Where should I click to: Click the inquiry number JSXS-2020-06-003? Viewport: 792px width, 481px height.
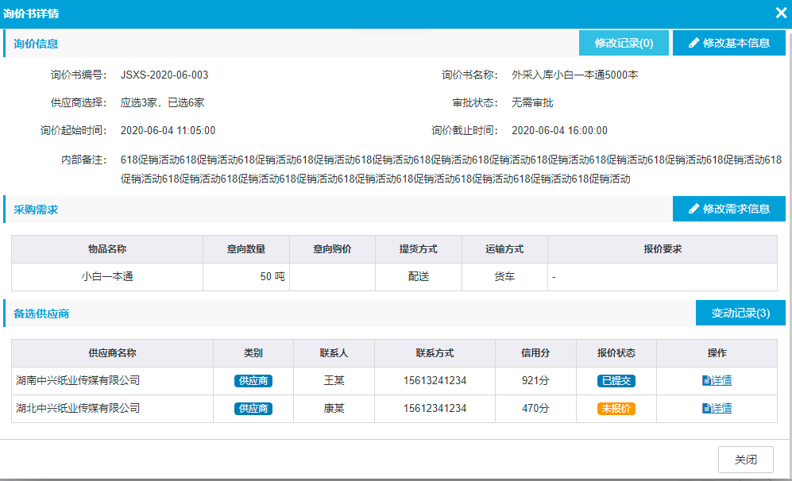(x=164, y=75)
